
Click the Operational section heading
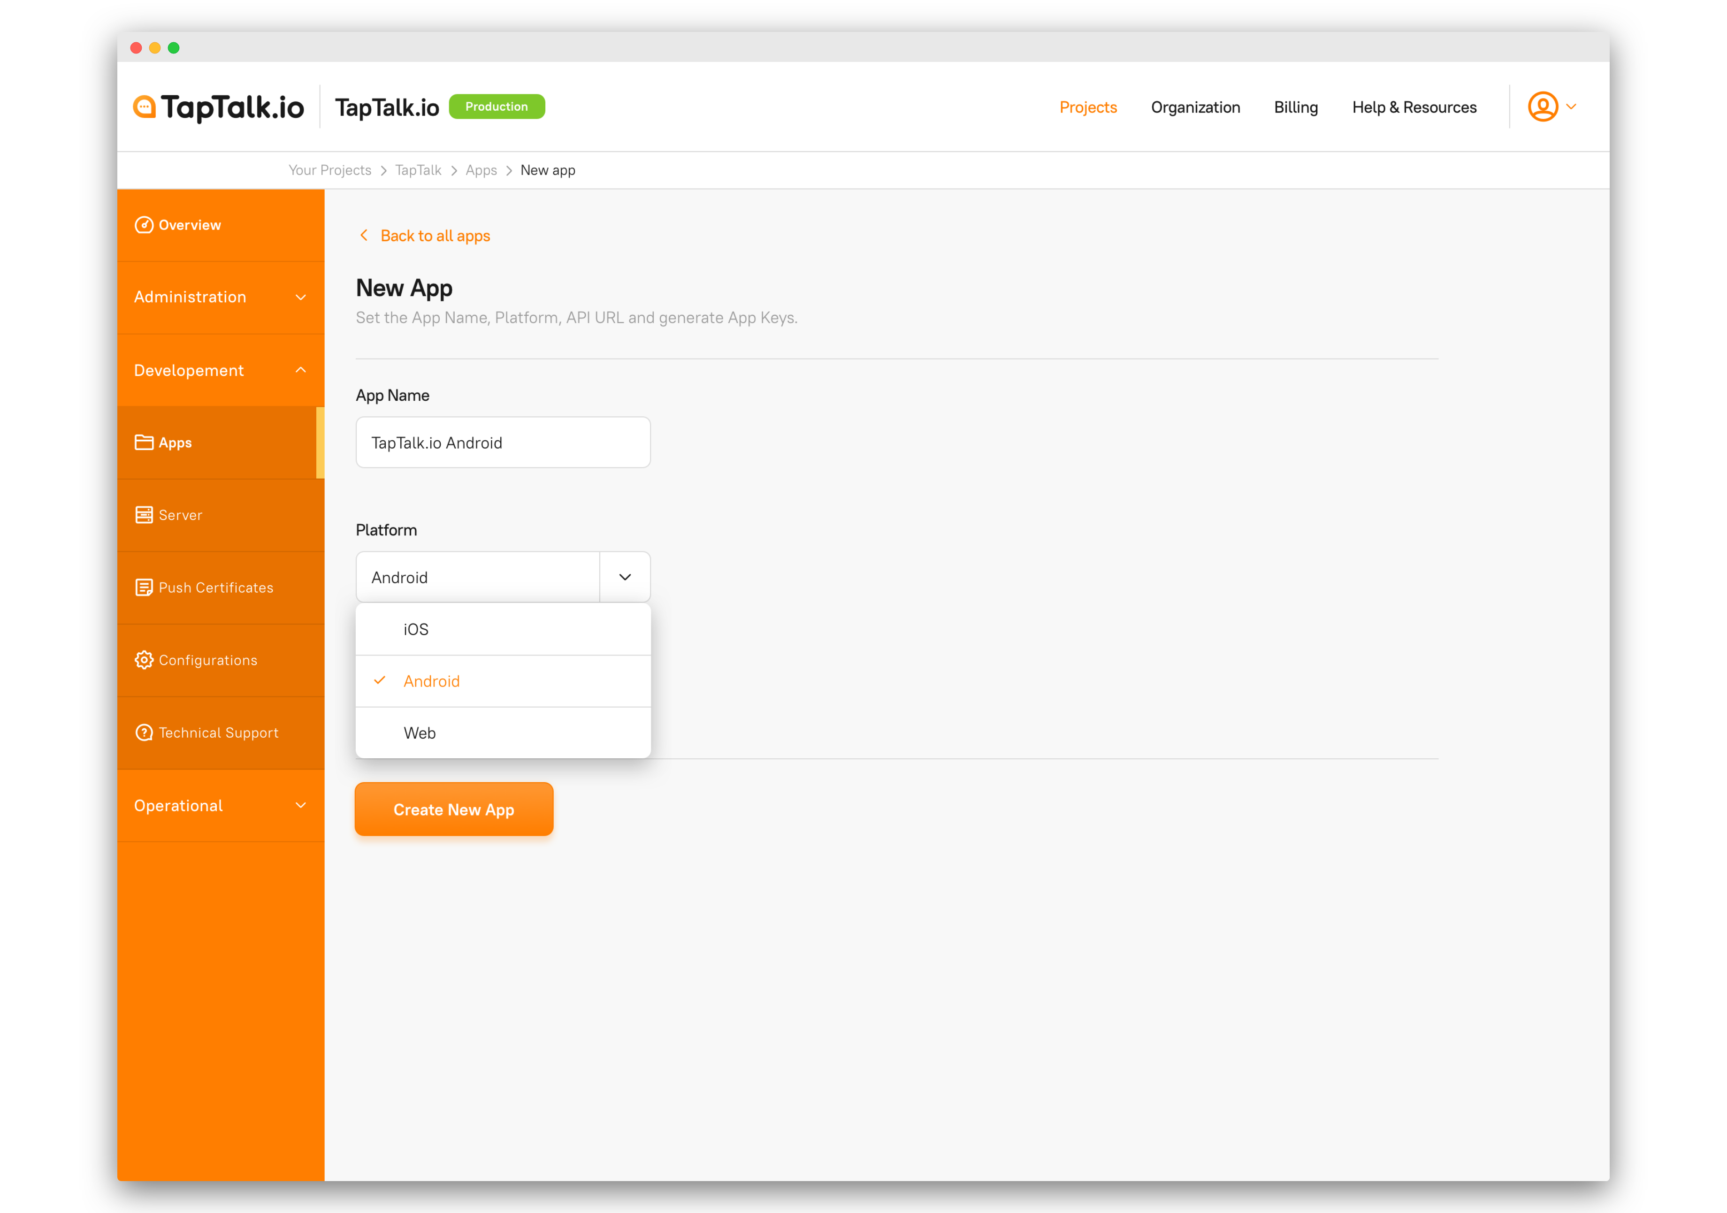[178, 805]
